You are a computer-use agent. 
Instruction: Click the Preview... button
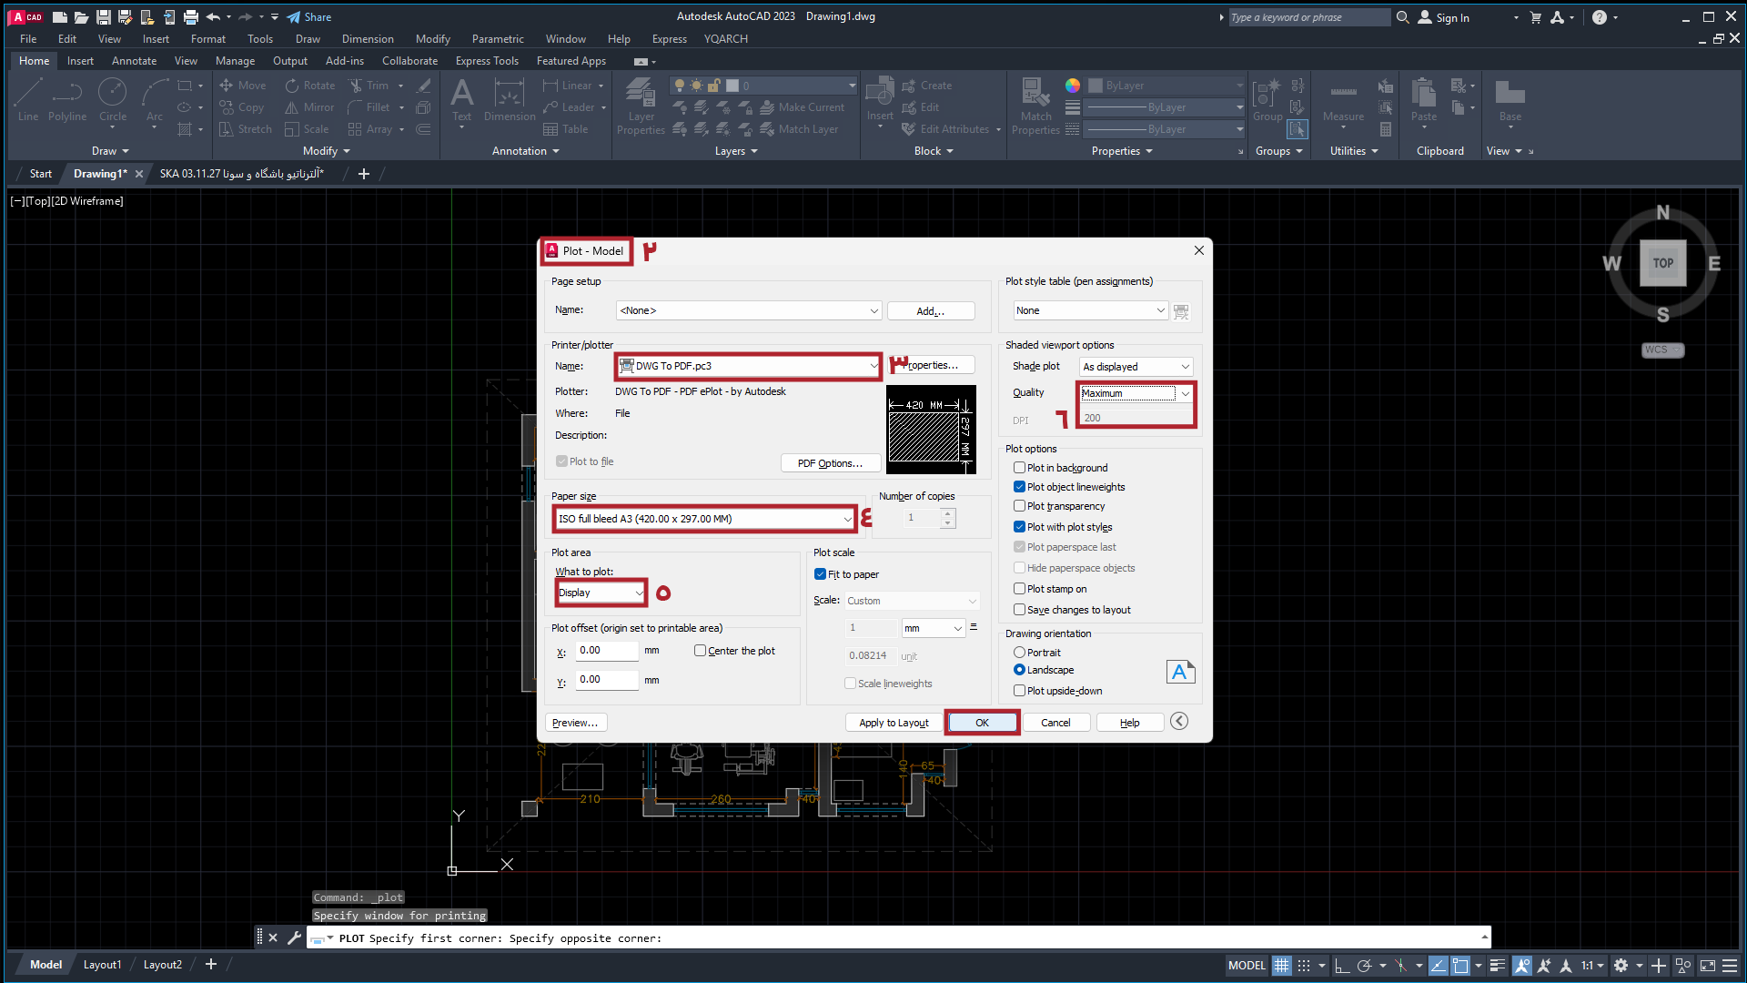(x=576, y=723)
